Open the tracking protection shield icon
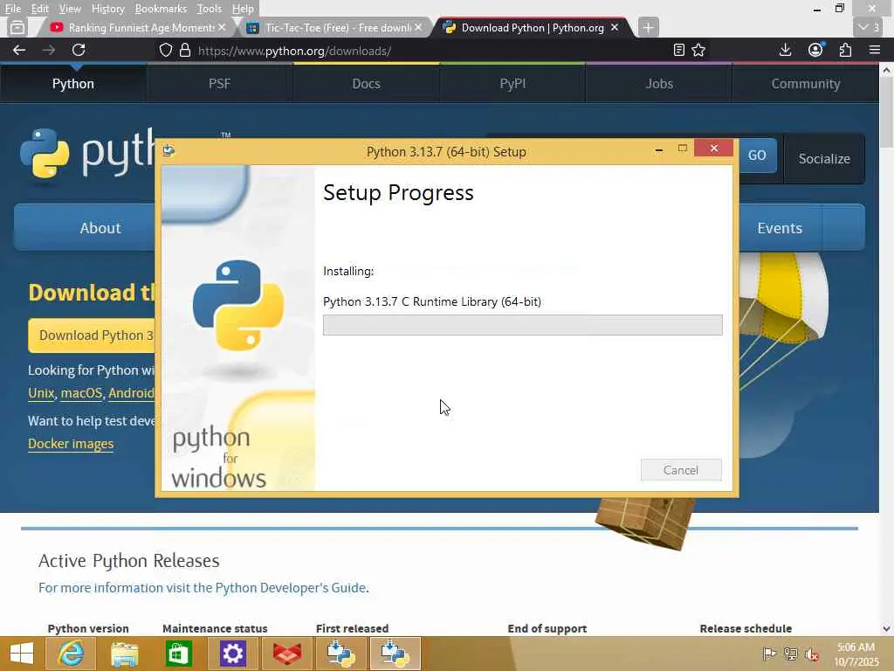894x671 pixels. coord(165,50)
